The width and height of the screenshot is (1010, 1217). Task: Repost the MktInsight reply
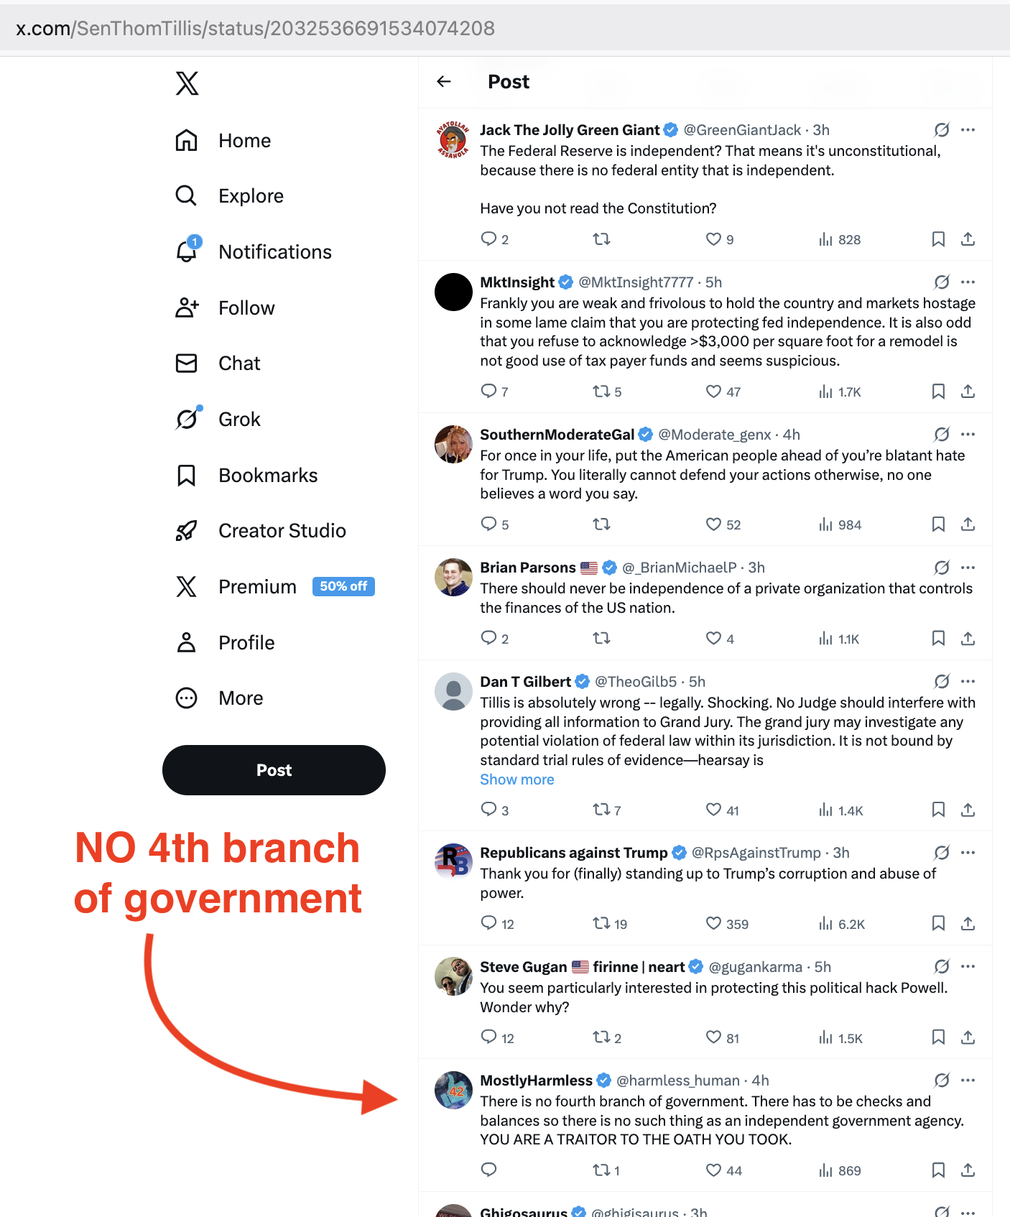pos(607,392)
